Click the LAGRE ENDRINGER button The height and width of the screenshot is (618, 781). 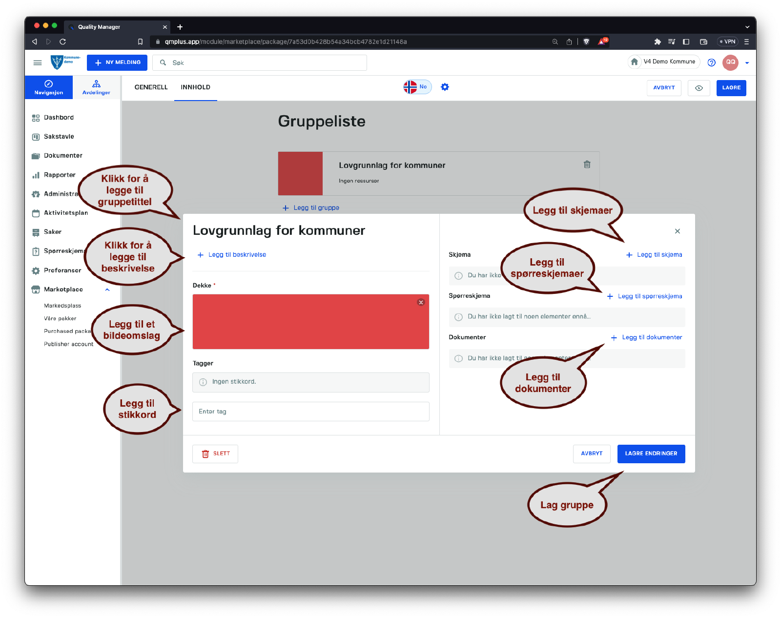pyautogui.click(x=651, y=453)
